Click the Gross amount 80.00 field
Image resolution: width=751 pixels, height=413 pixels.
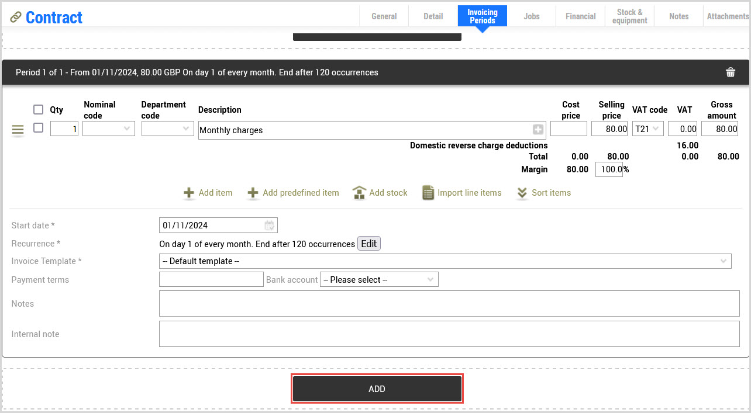click(719, 129)
